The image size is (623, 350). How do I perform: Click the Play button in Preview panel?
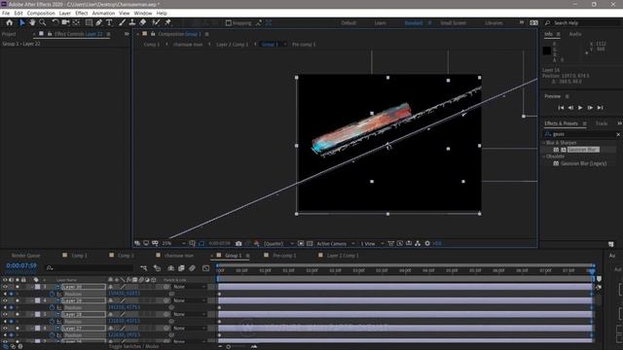coord(580,108)
